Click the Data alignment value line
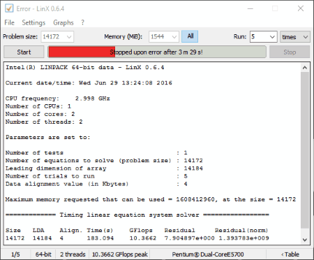Screen dimensions: 314x260 pos(96,184)
